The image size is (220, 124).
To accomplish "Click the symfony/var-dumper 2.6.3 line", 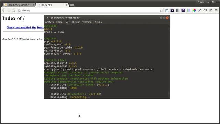I will pos(63,54).
